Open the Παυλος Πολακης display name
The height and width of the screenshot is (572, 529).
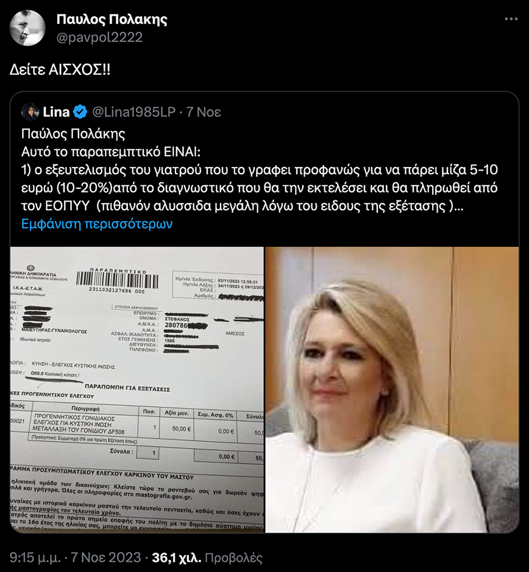pos(112,19)
